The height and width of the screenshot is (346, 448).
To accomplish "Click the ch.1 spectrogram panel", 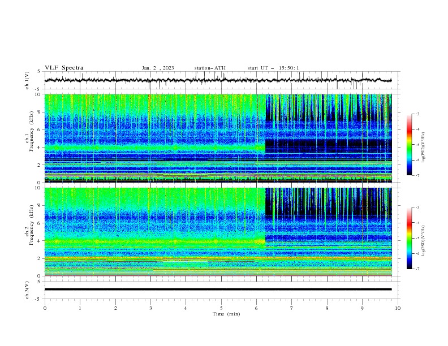I will click(218, 138).
